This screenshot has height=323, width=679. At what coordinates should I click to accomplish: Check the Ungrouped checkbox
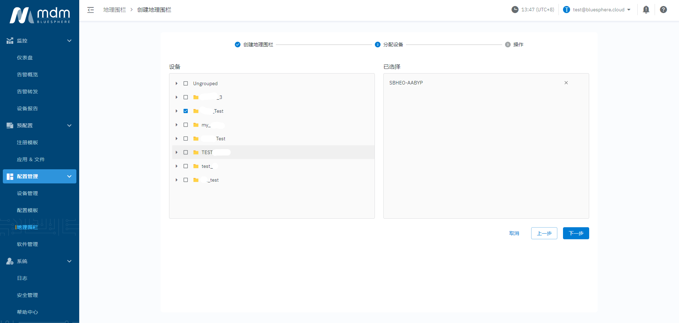pyautogui.click(x=186, y=83)
